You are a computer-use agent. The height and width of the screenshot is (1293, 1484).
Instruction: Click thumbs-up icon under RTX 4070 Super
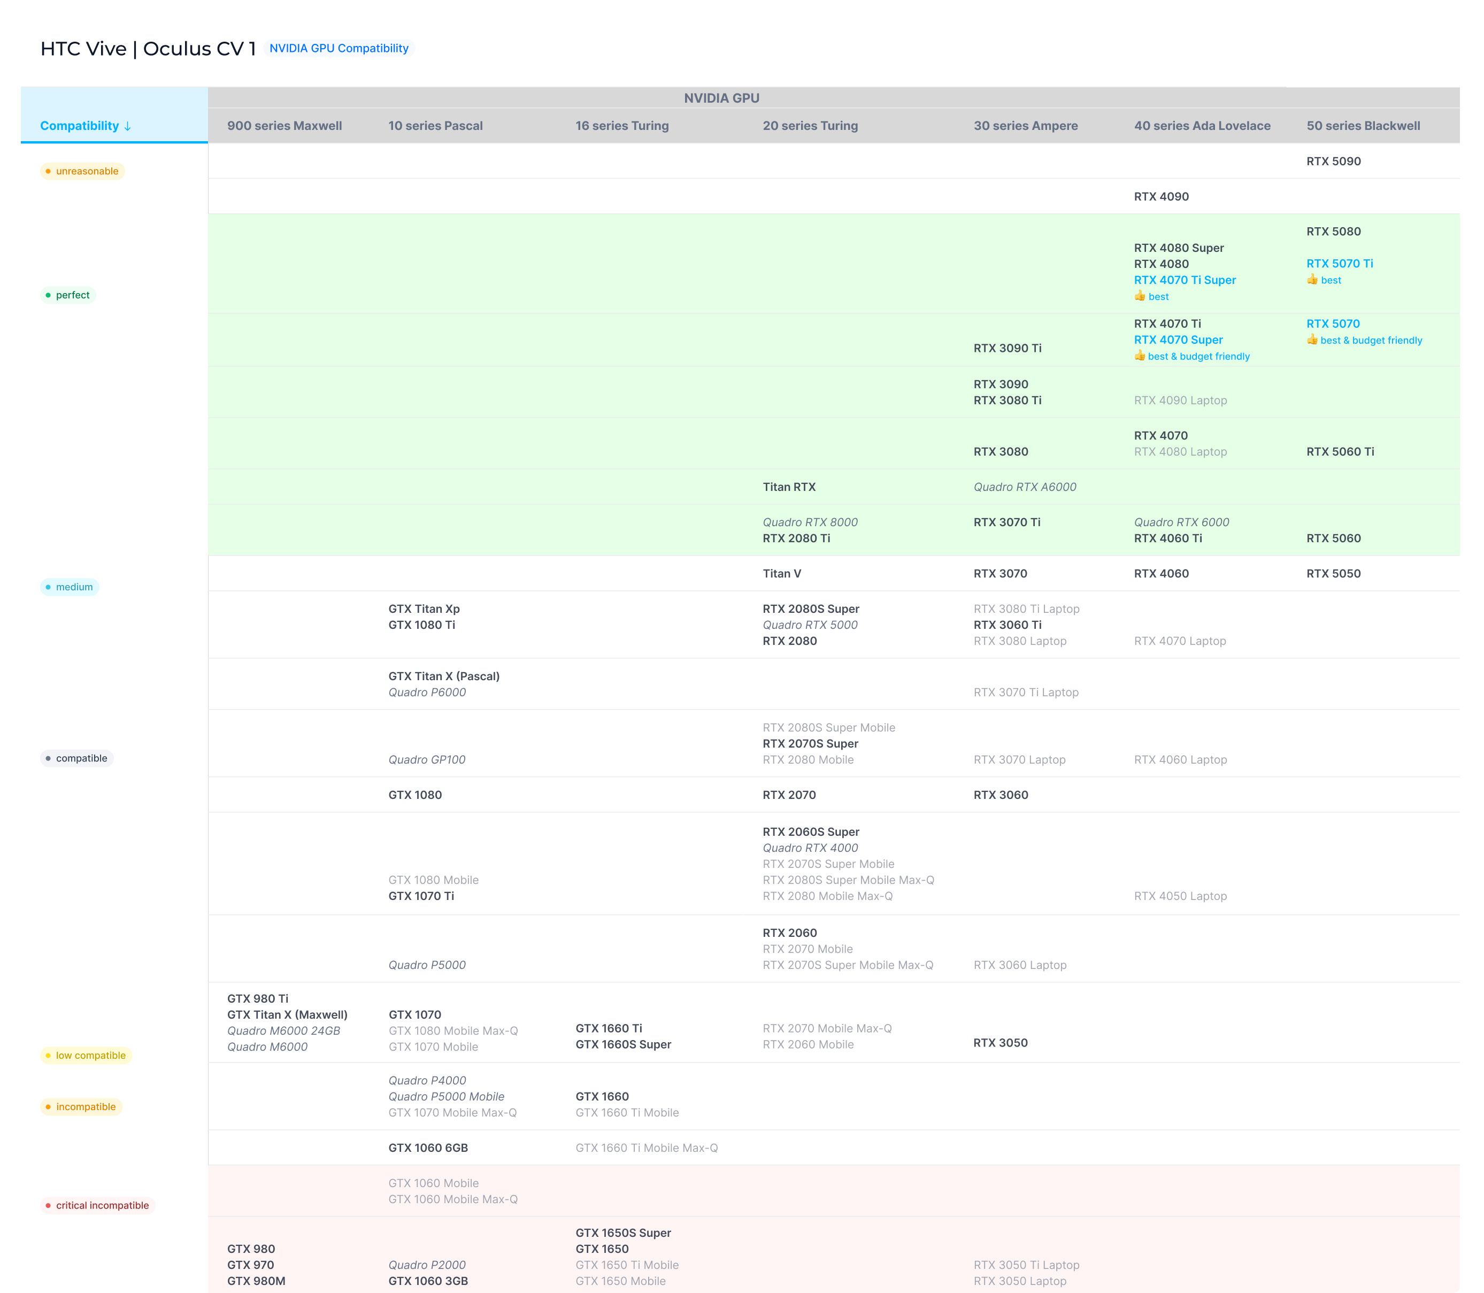(x=1139, y=357)
